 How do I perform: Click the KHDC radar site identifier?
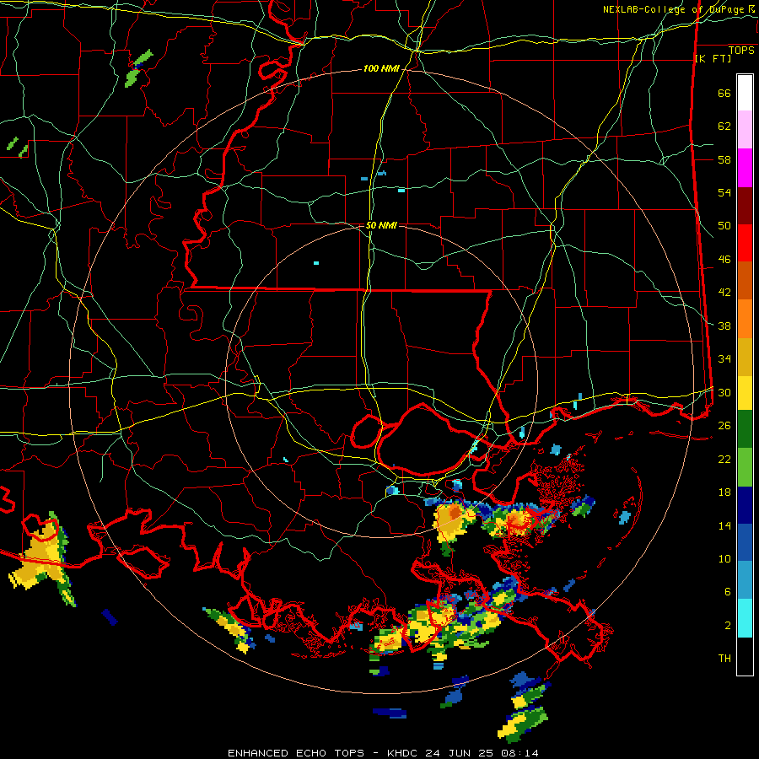(404, 753)
